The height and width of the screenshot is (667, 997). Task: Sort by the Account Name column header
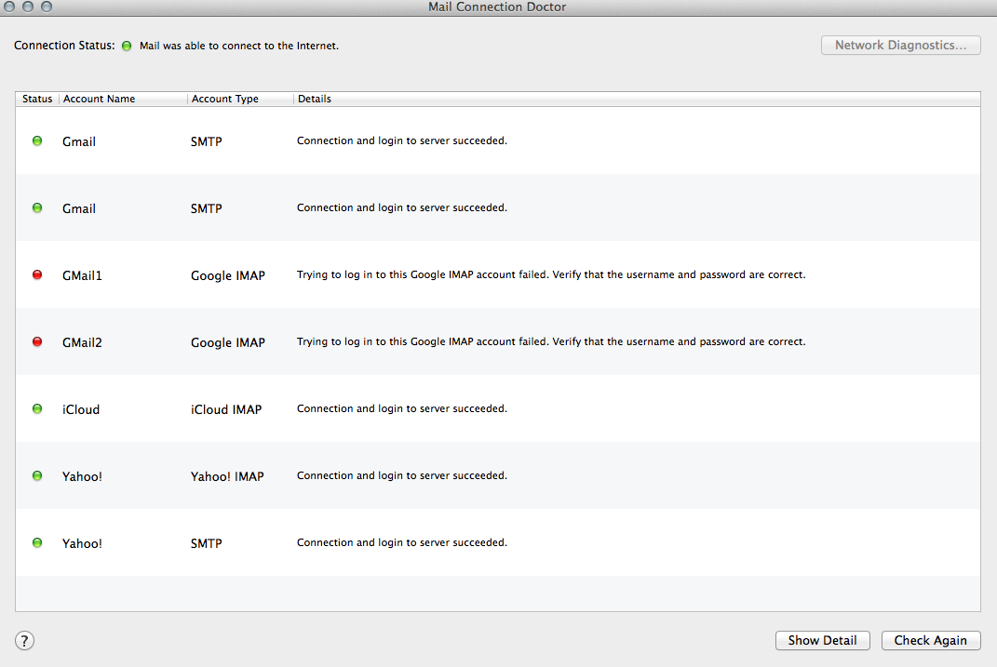(x=100, y=99)
